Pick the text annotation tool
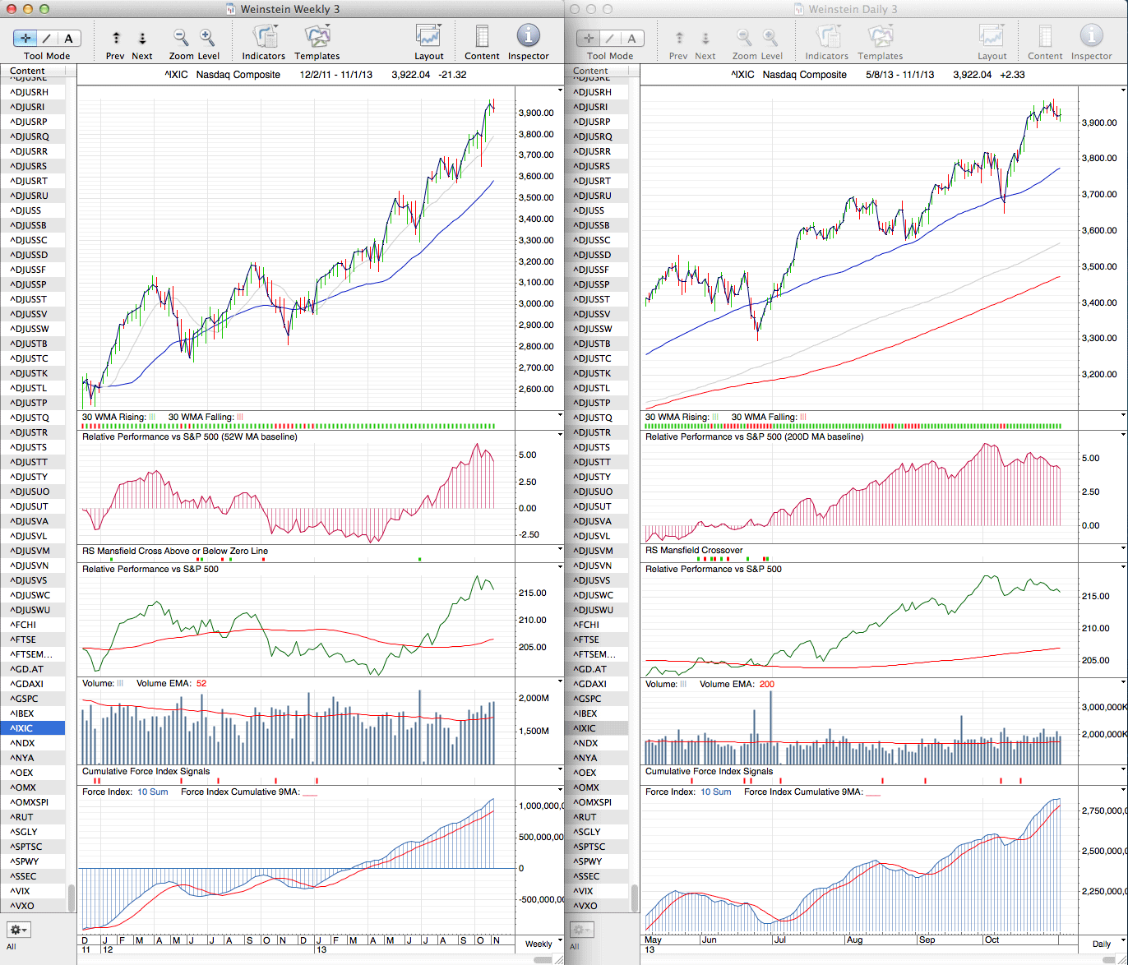The image size is (1128, 965). coord(68,38)
